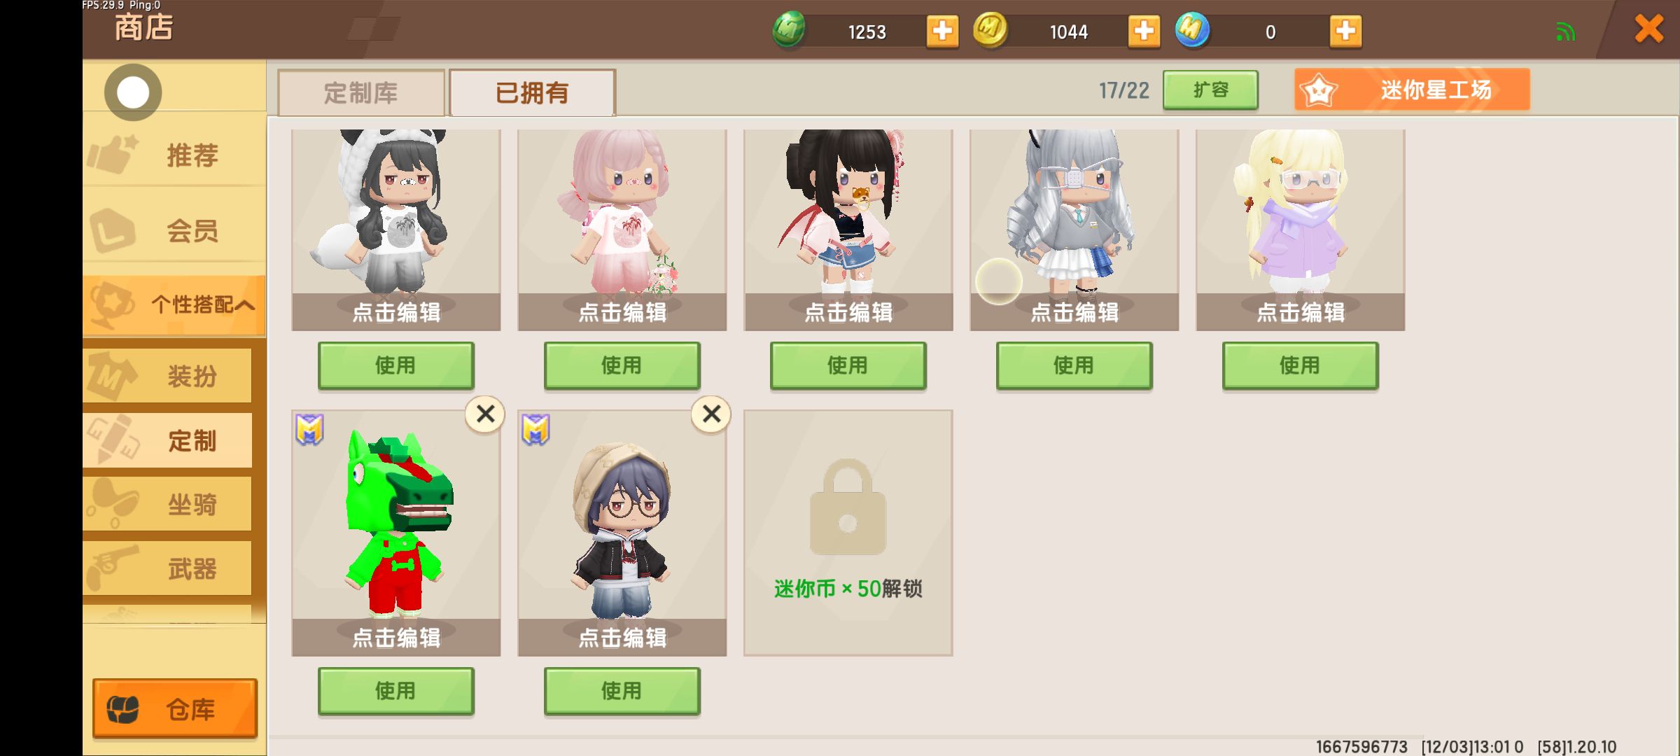Go to 装扮 outfits category
This screenshot has height=756, width=1680.
click(x=168, y=376)
